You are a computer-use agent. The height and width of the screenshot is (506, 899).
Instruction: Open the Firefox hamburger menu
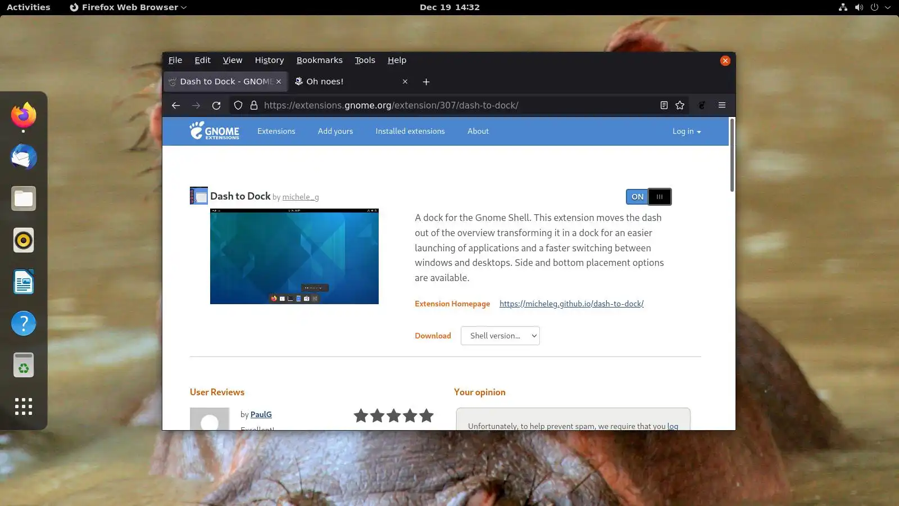722,105
